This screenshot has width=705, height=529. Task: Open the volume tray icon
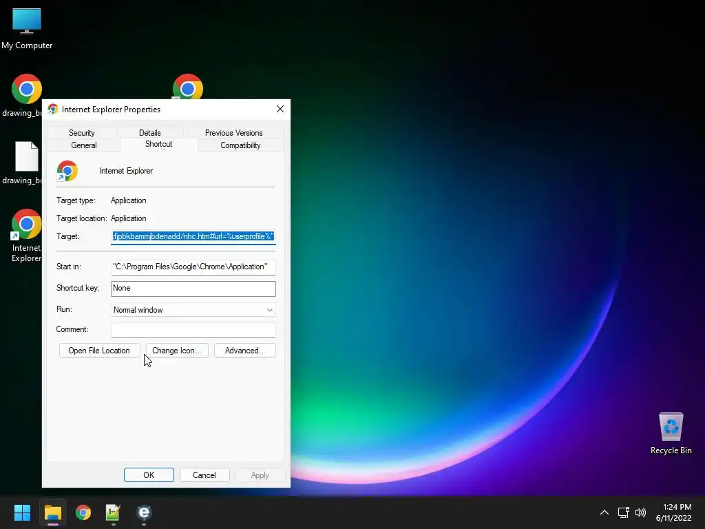640,512
